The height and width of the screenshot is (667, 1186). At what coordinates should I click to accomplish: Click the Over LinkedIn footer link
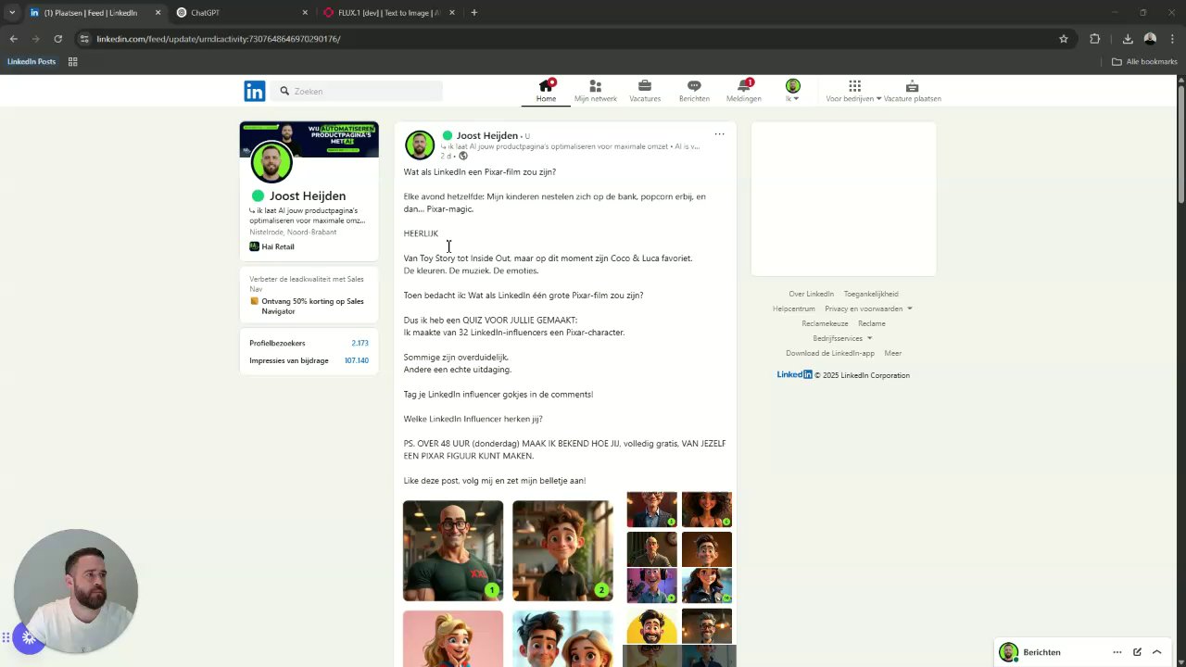pyautogui.click(x=811, y=294)
